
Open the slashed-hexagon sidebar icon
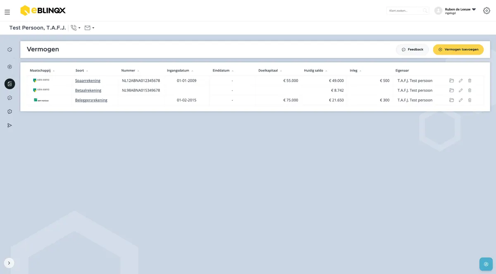point(10,67)
